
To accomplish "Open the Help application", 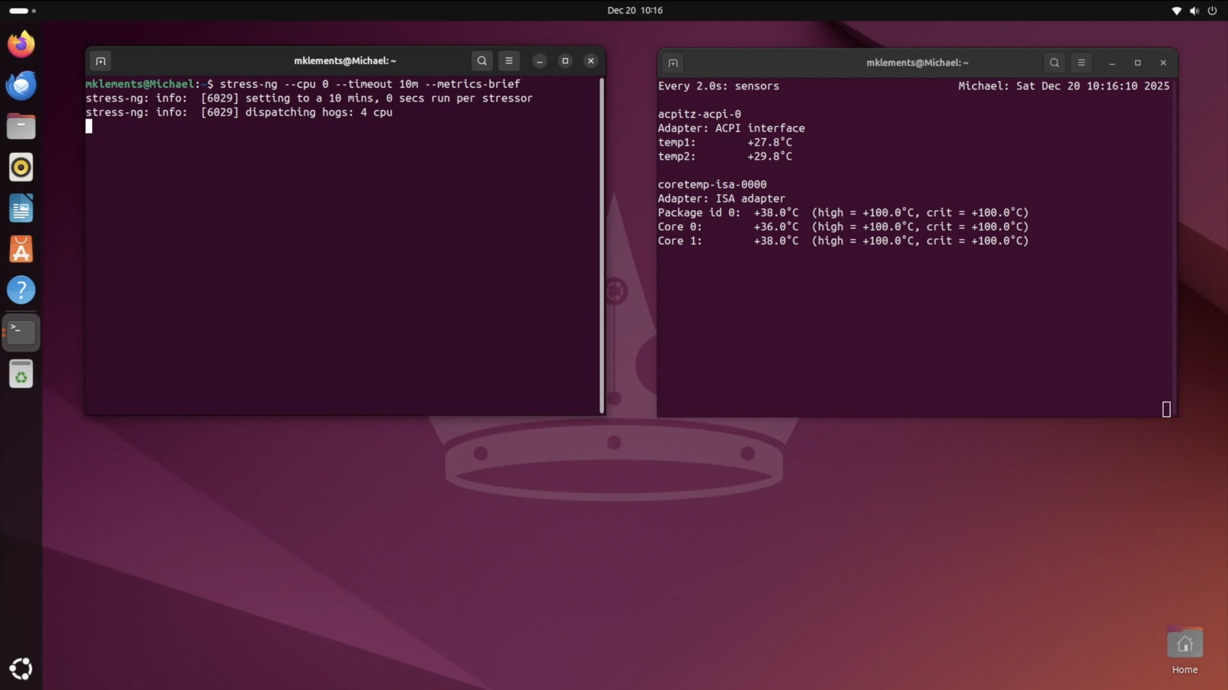I will [21, 290].
